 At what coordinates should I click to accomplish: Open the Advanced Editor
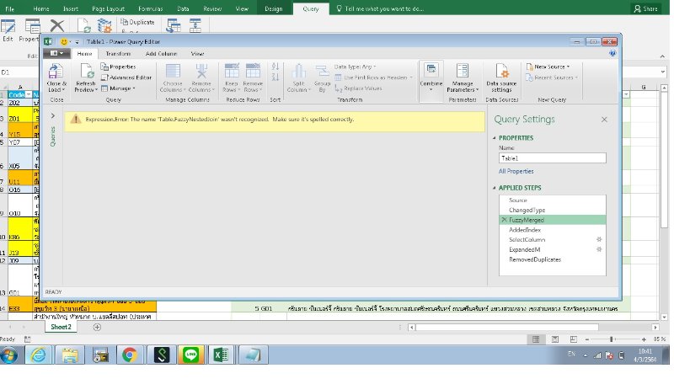(127, 77)
